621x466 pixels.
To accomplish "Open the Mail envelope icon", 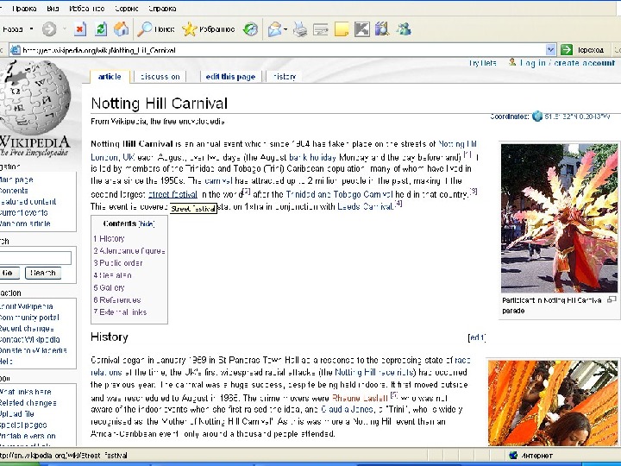I will point(274,29).
